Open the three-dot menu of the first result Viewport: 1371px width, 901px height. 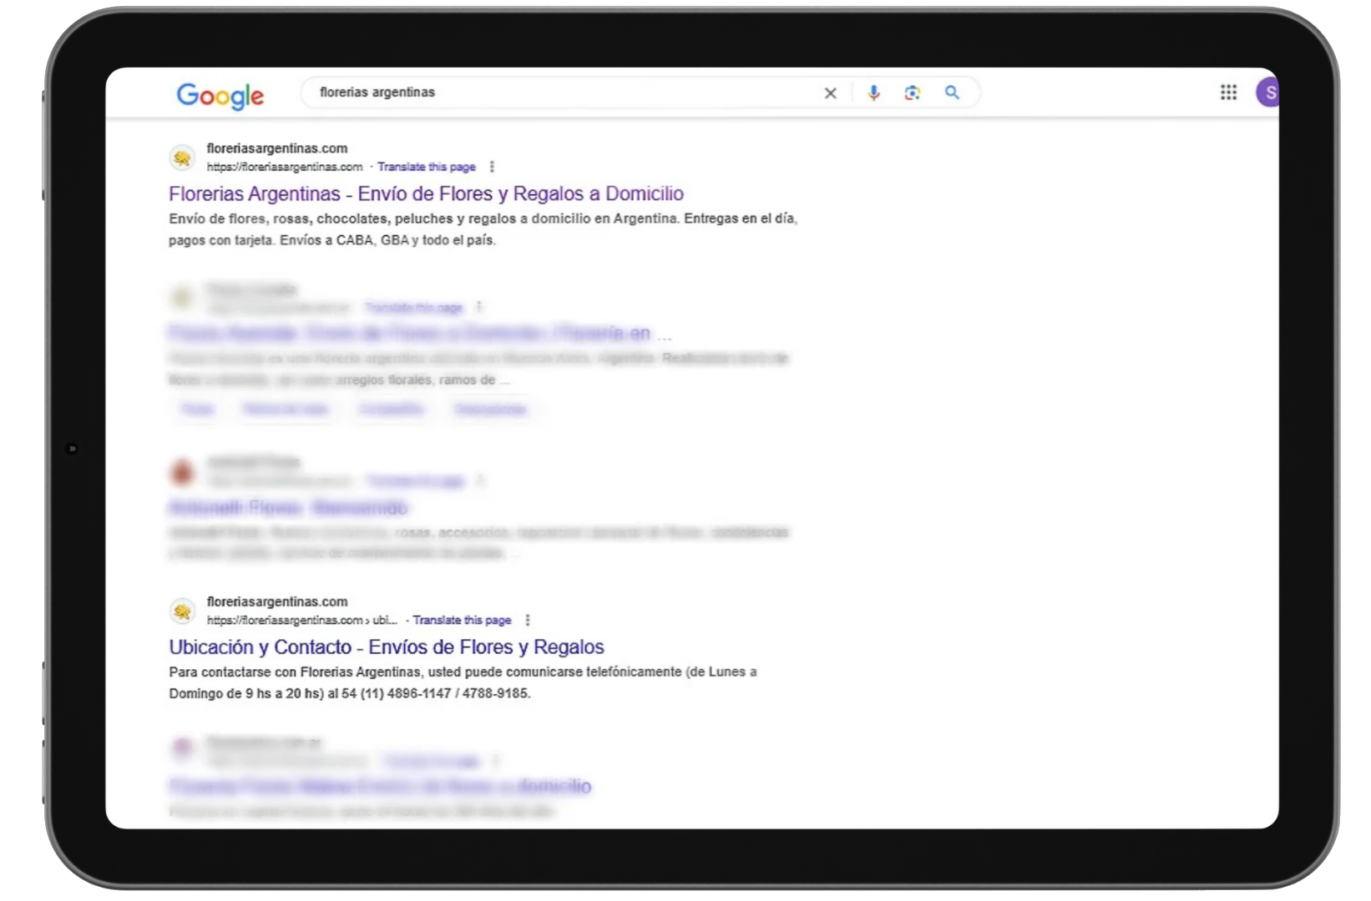coord(492,167)
